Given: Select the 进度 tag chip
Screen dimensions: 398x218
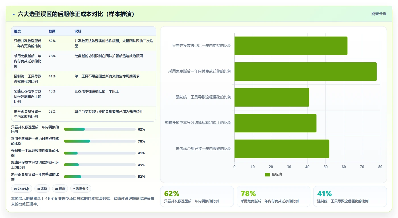Looking at the screenshot, I should 60,189.
